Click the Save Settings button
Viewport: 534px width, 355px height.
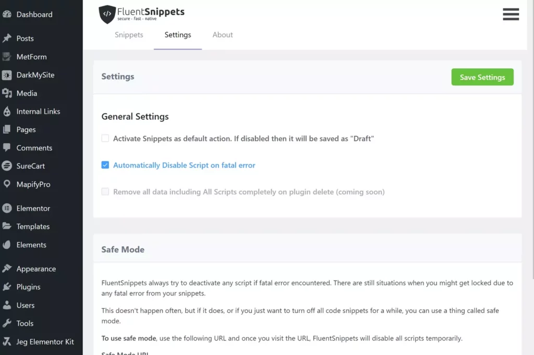[x=482, y=77]
